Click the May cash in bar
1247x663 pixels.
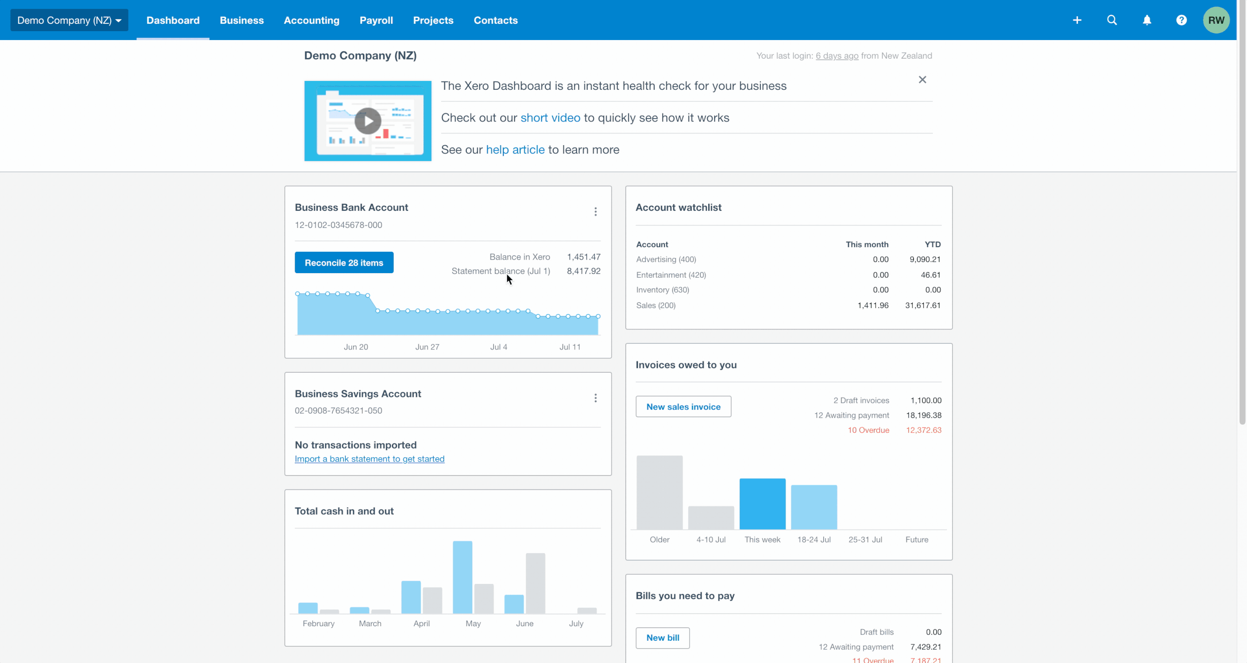[x=463, y=577]
